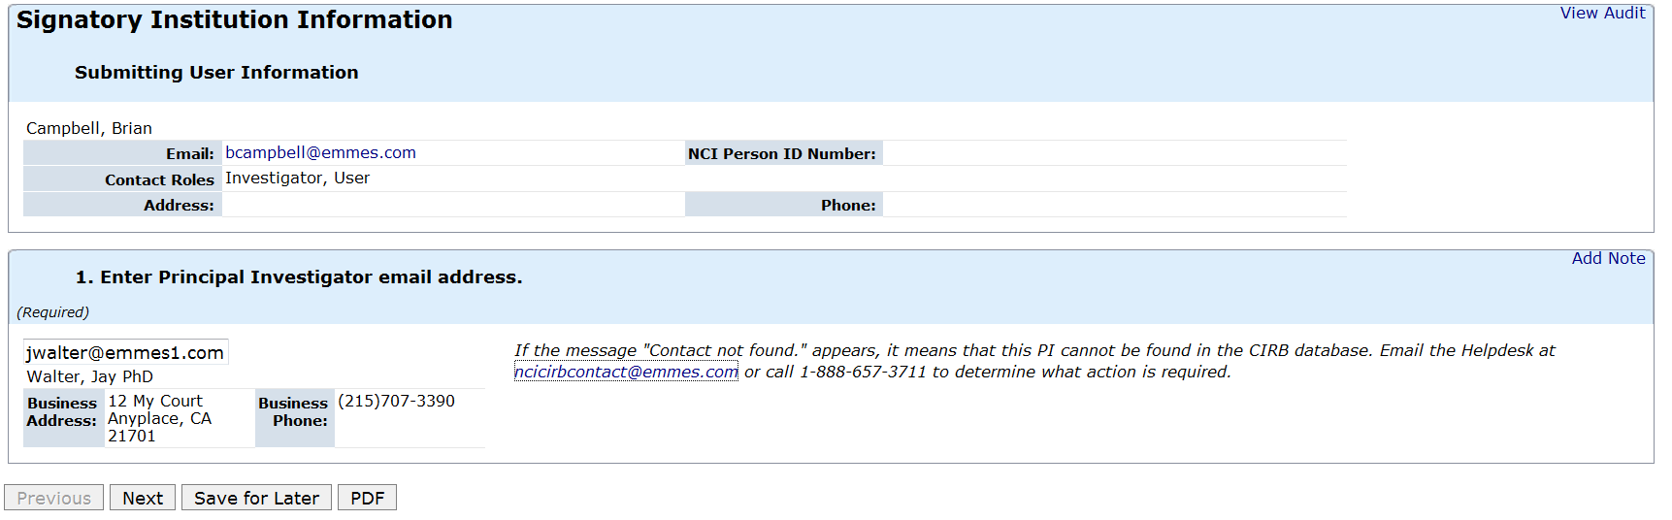Click the Investigator, User roles text
Image resolution: width=1672 pixels, height=520 pixels.
(297, 179)
